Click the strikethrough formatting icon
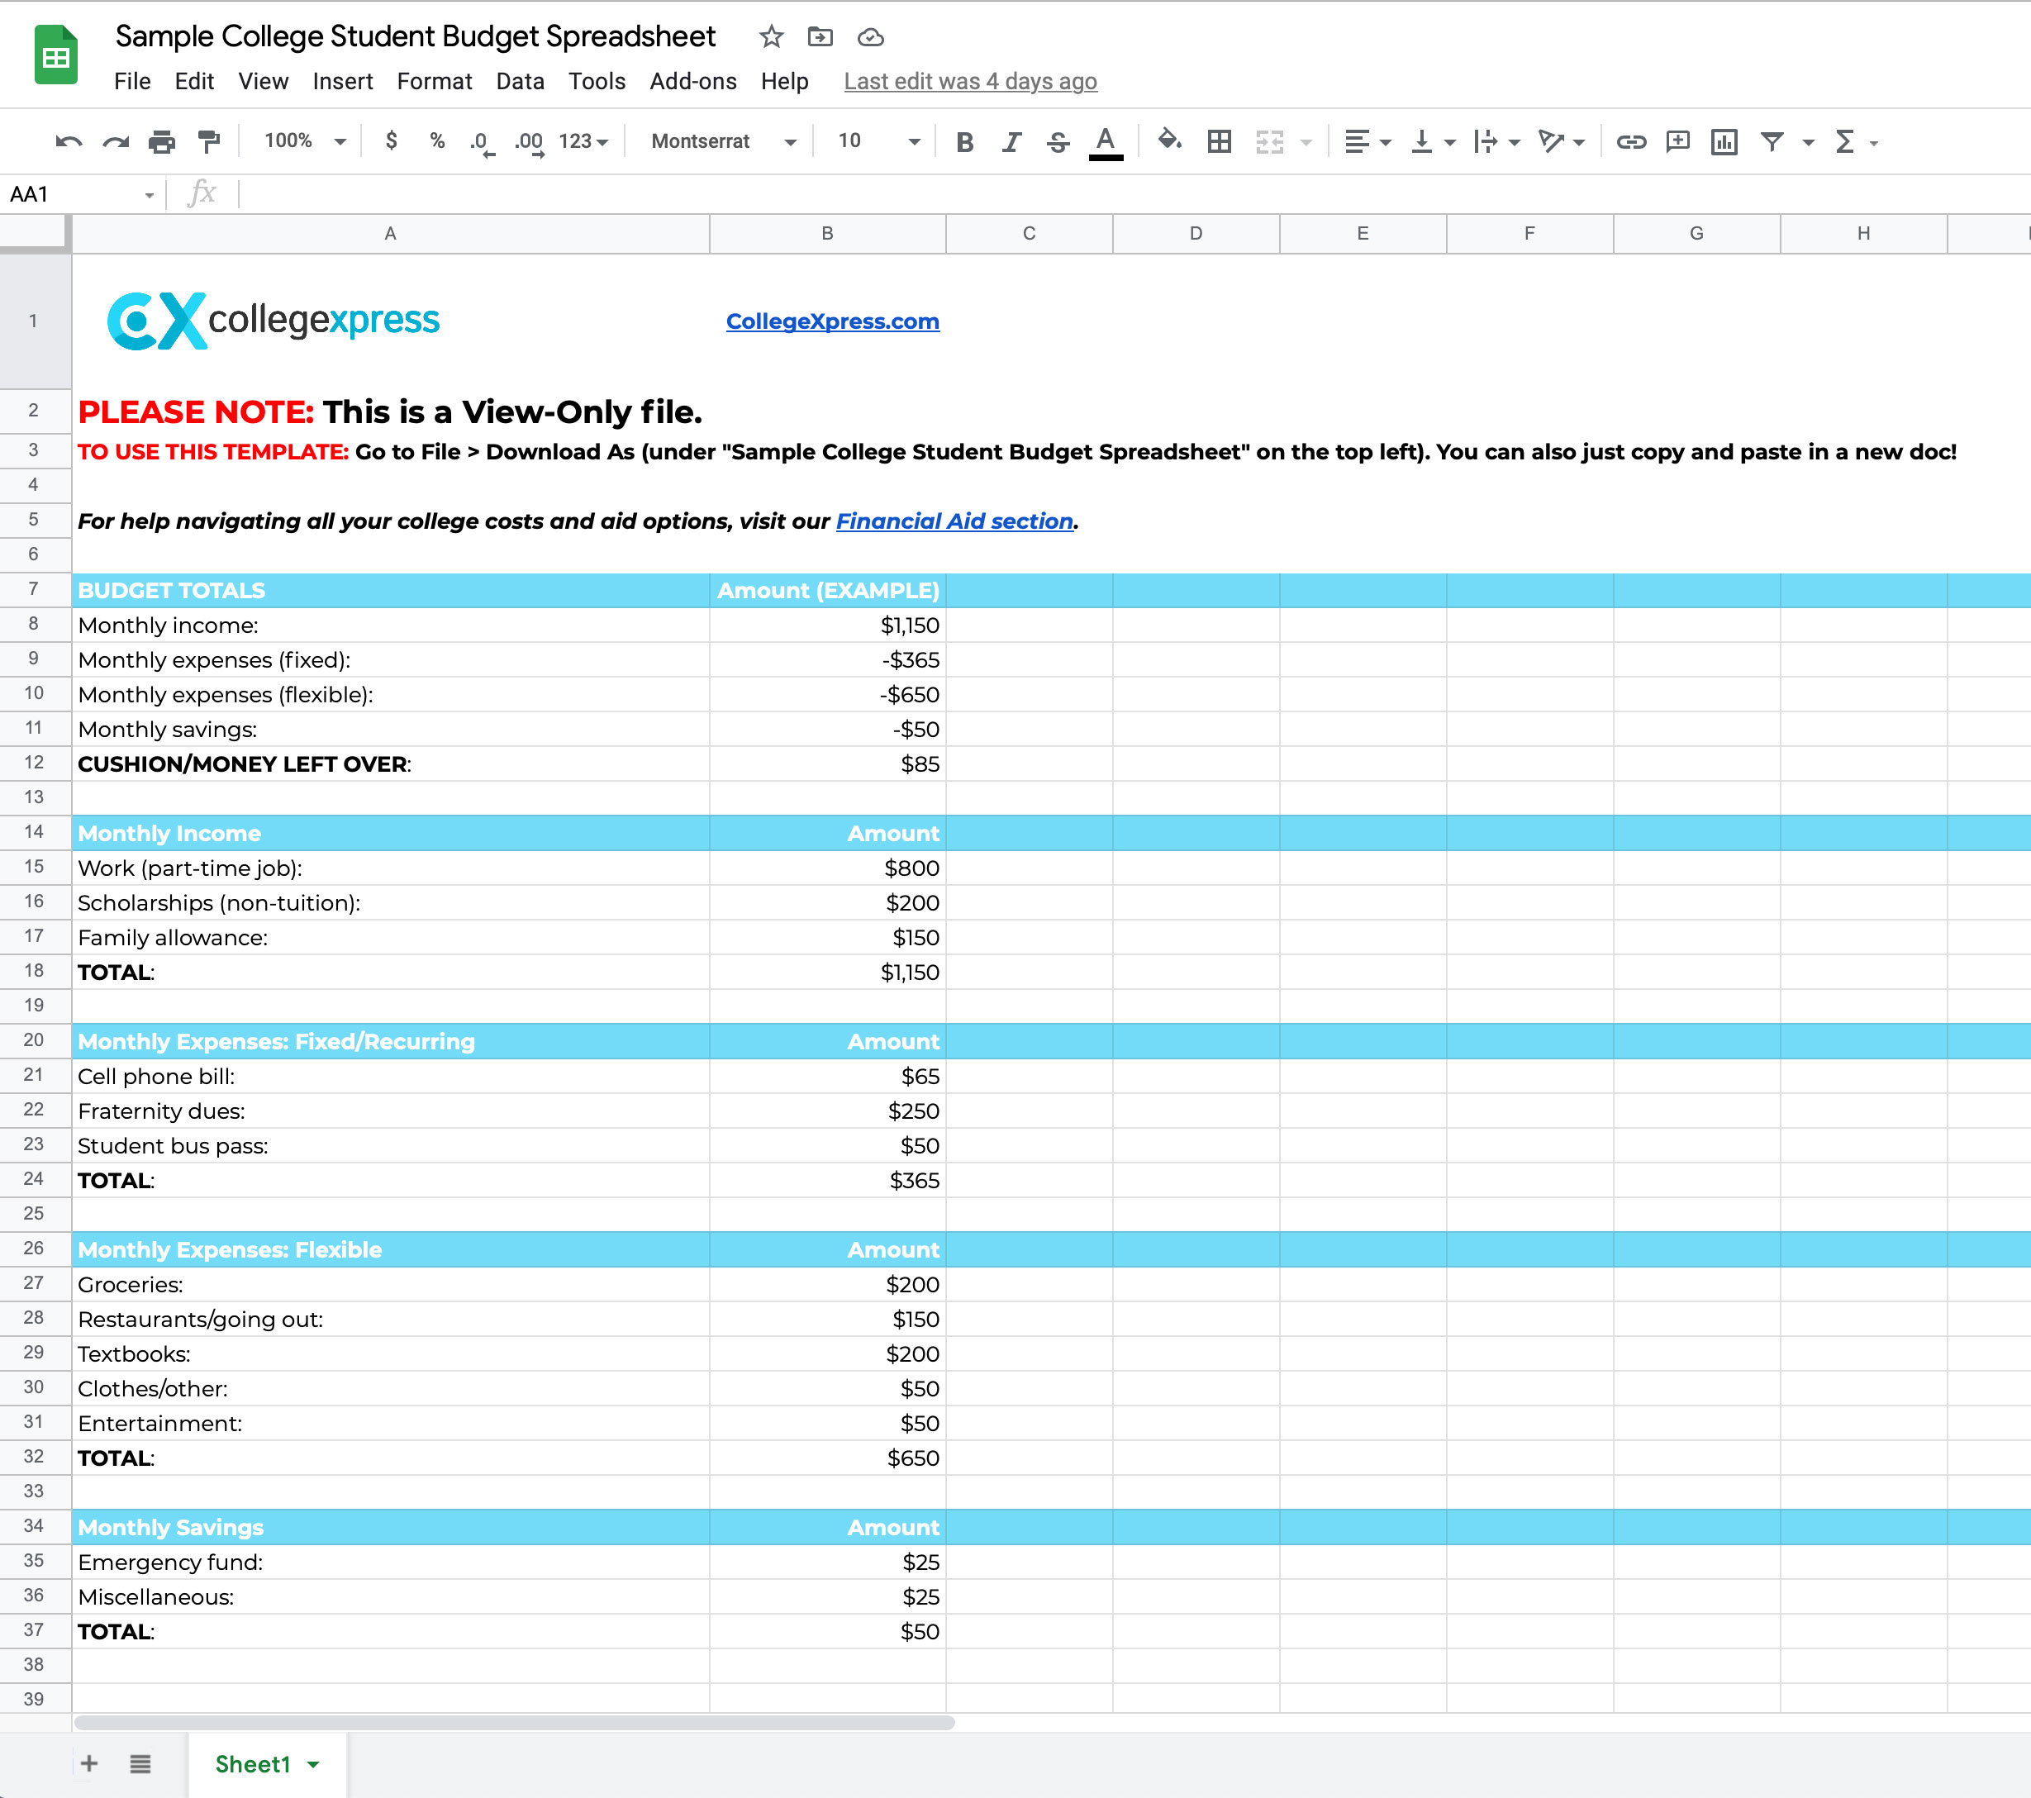This screenshot has width=2031, height=1798. (x=1054, y=139)
